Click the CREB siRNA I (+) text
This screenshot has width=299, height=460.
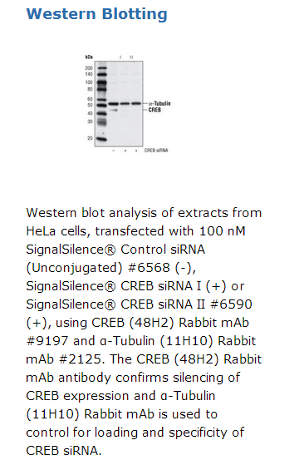tap(173, 286)
